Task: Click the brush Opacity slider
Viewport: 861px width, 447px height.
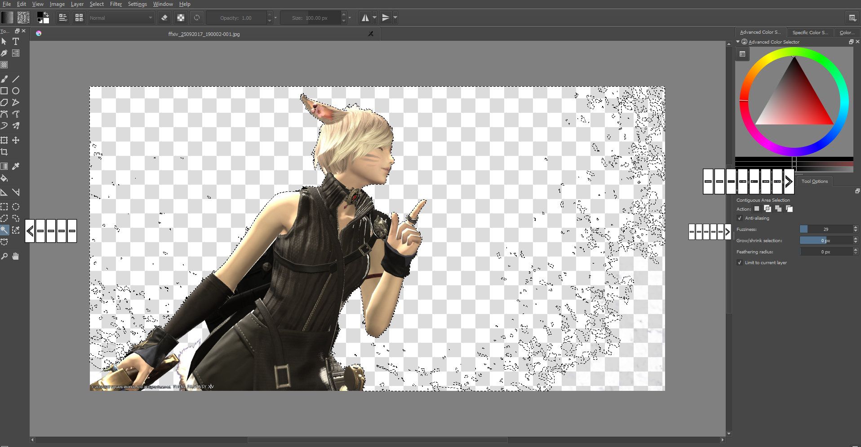Action: tap(236, 18)
